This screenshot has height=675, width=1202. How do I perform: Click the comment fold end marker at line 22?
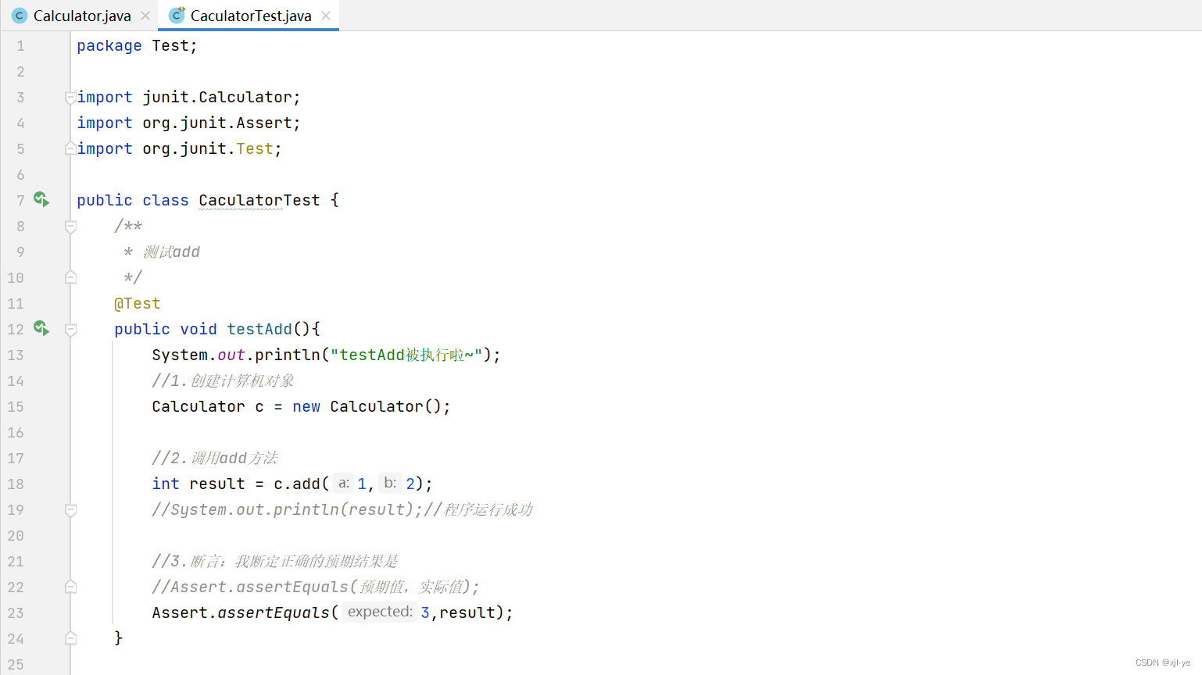[x=70, y=587]
